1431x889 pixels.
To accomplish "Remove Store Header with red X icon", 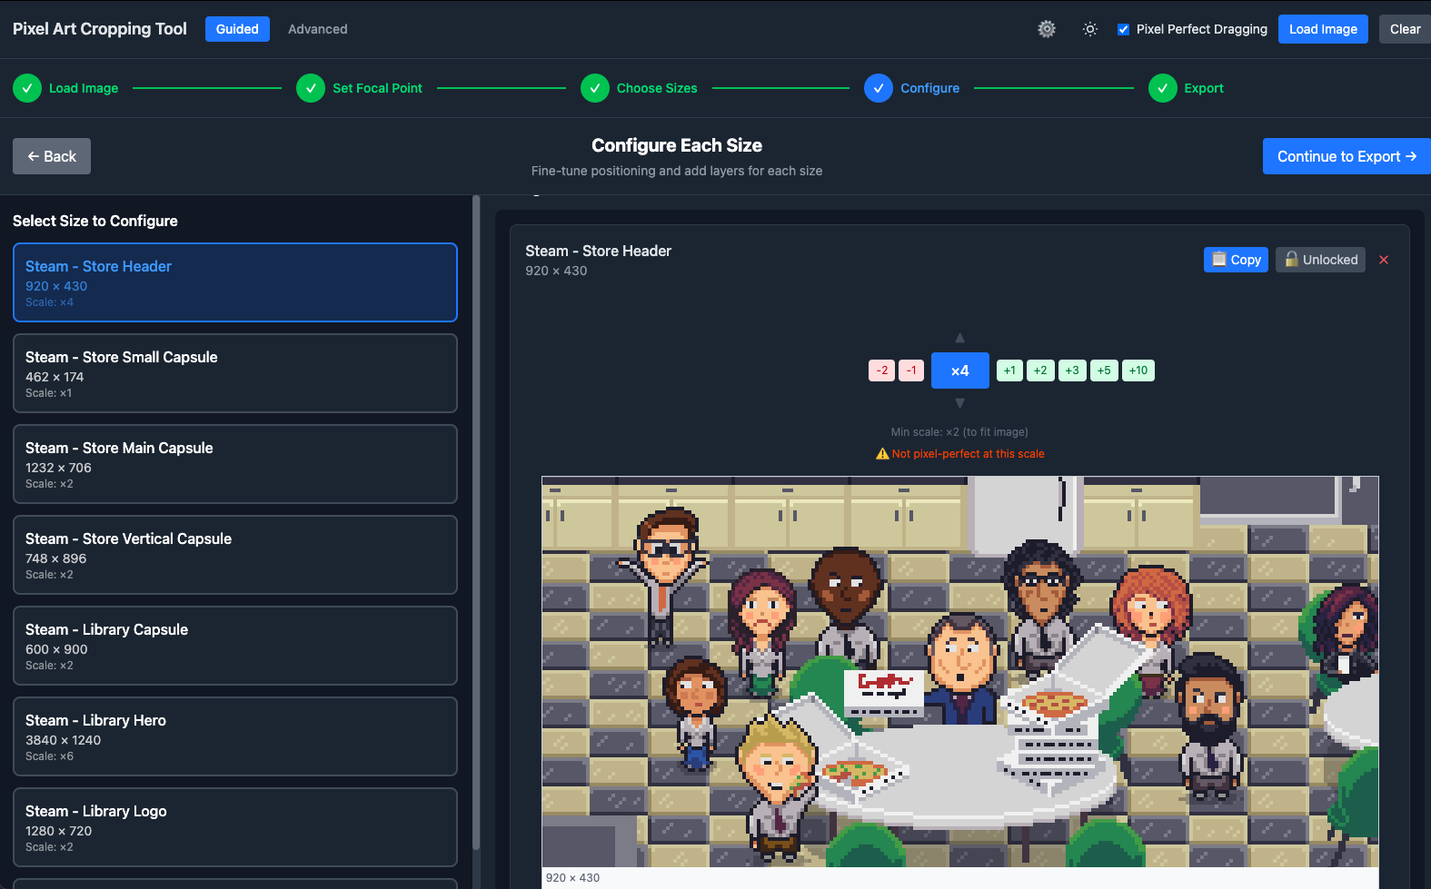I will tap(1384, 260).
